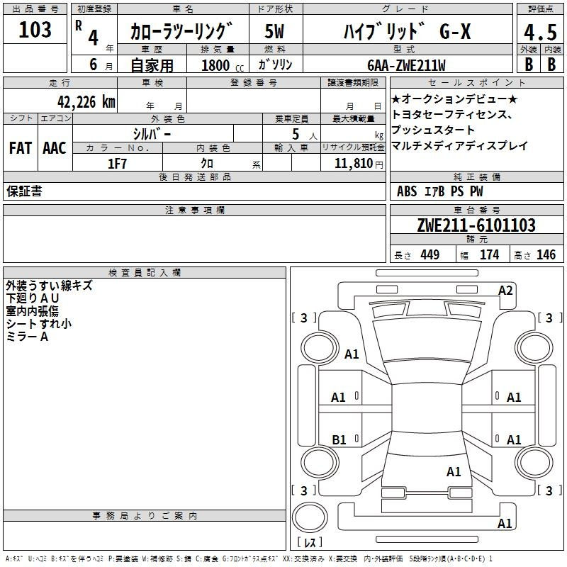This screenshot has height=567, width=567.
Task: Click the A1 mark on the trunk area
Action: point(454,471)
